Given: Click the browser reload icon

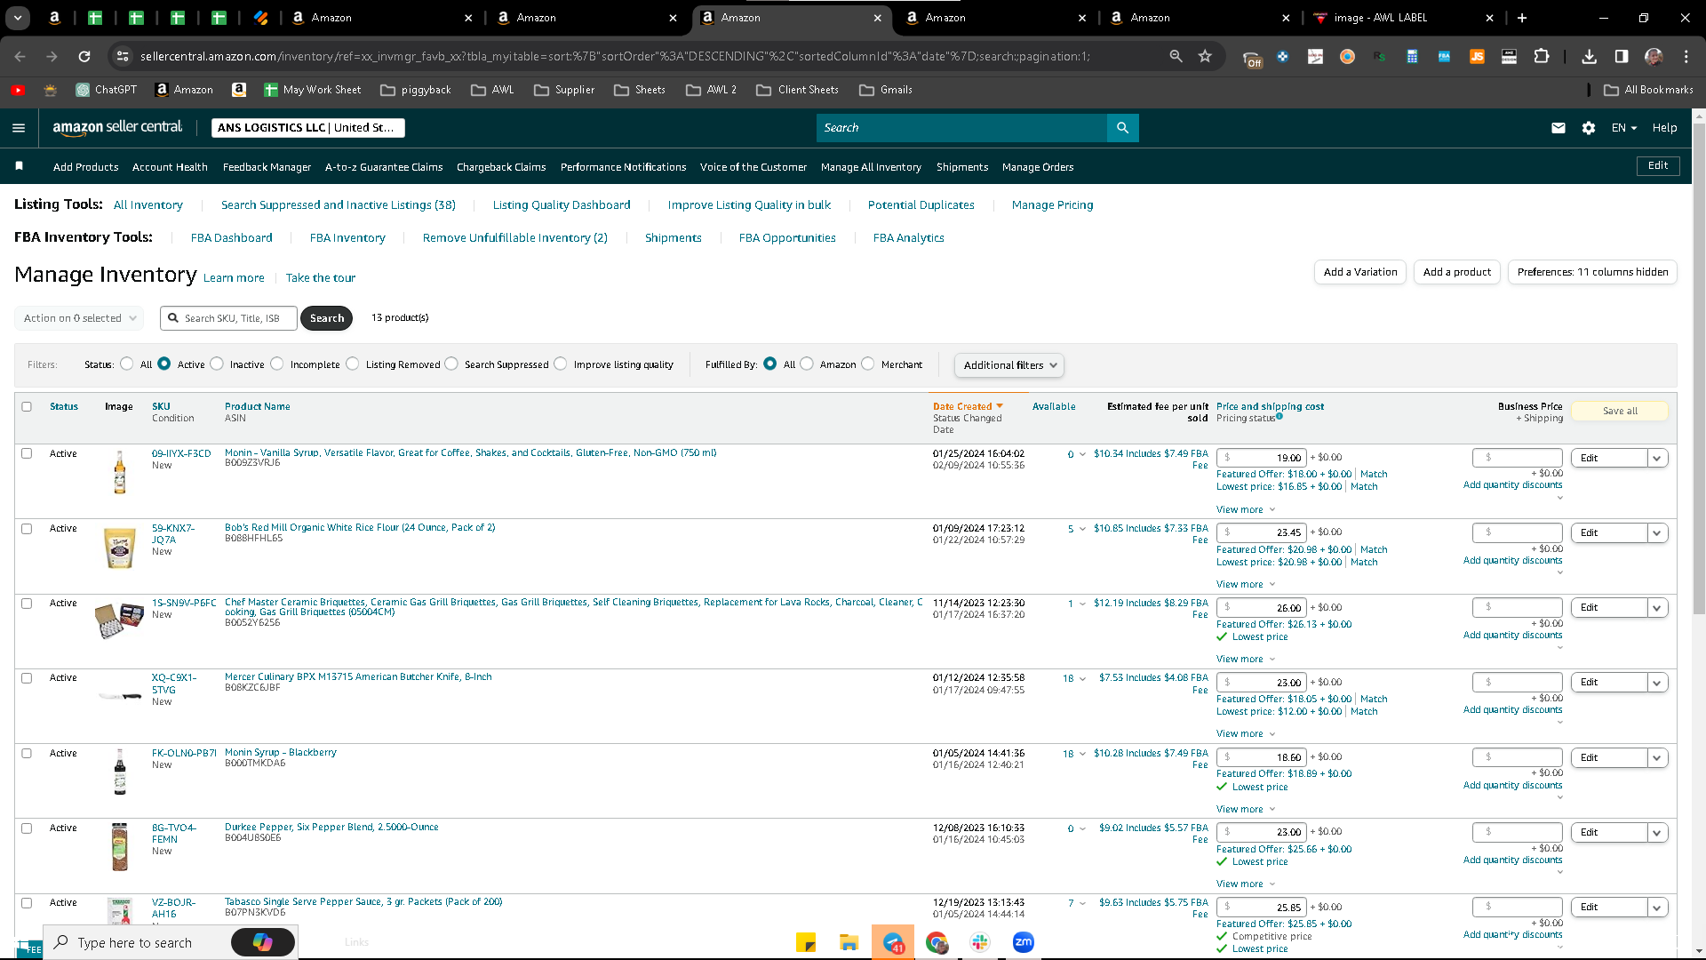Looking at the screenshot, I should (84, 56).
